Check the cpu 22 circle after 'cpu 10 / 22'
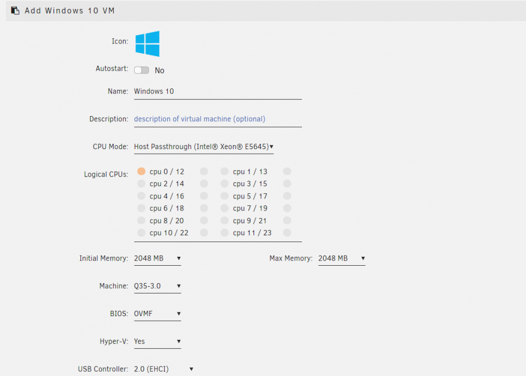Image resolution: width=526 pixels, height=376 pixels. [204, 233]
